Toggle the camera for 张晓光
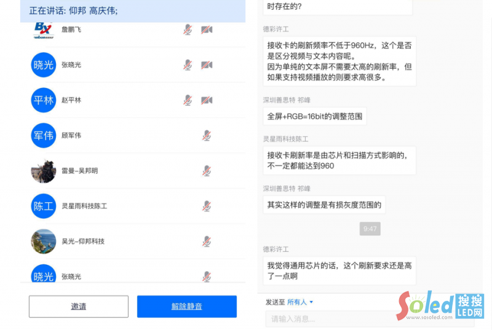Viewport: 492px width, 330px height. [x=207, y=65]
